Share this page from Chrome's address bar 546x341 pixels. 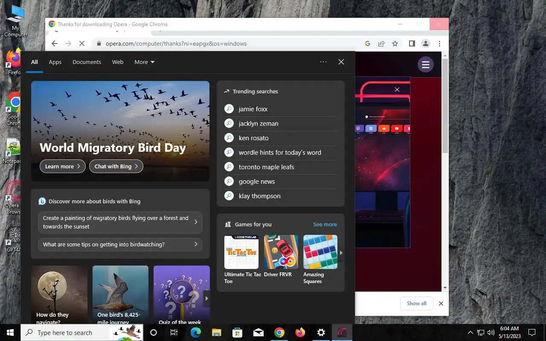pos(381,43)
